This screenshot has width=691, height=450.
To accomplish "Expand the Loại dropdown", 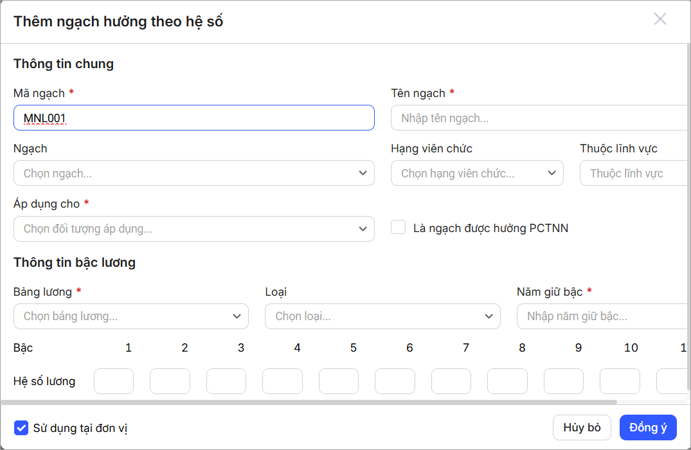I will coord(382,316).
